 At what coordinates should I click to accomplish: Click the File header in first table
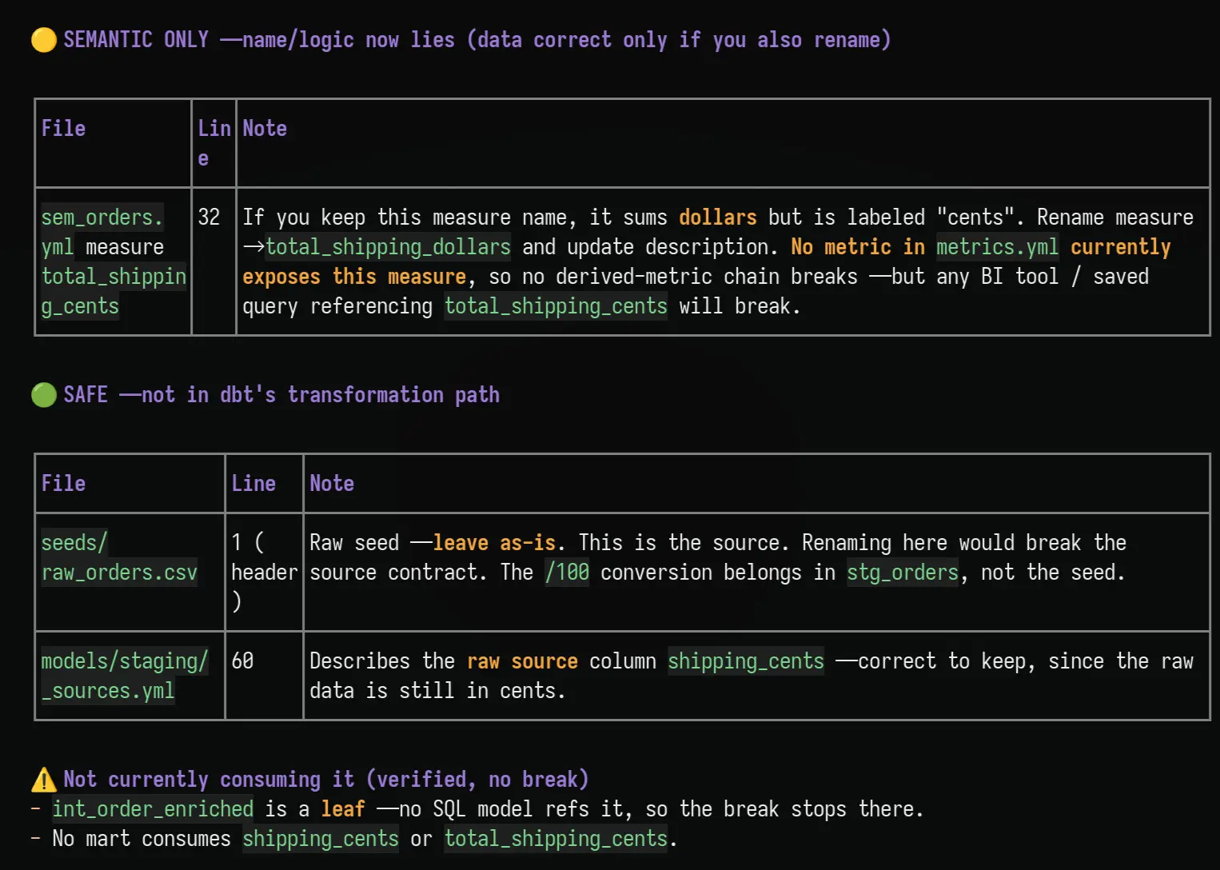(x=63, y=129)
